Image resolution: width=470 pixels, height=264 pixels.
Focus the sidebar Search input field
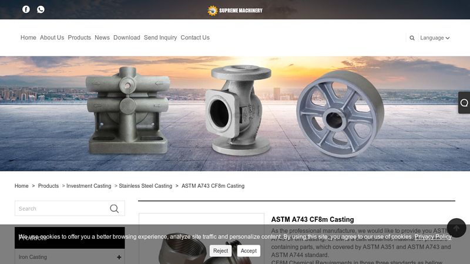click(62, 209)
